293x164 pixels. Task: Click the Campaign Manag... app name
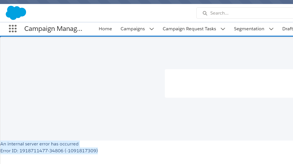(x=53, y=29)
